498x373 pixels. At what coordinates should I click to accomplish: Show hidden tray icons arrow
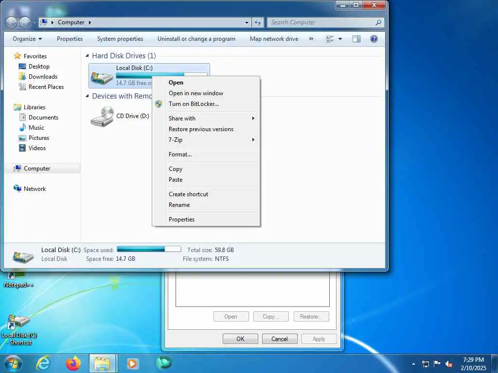pyautogui.click(x=413, y=364)
